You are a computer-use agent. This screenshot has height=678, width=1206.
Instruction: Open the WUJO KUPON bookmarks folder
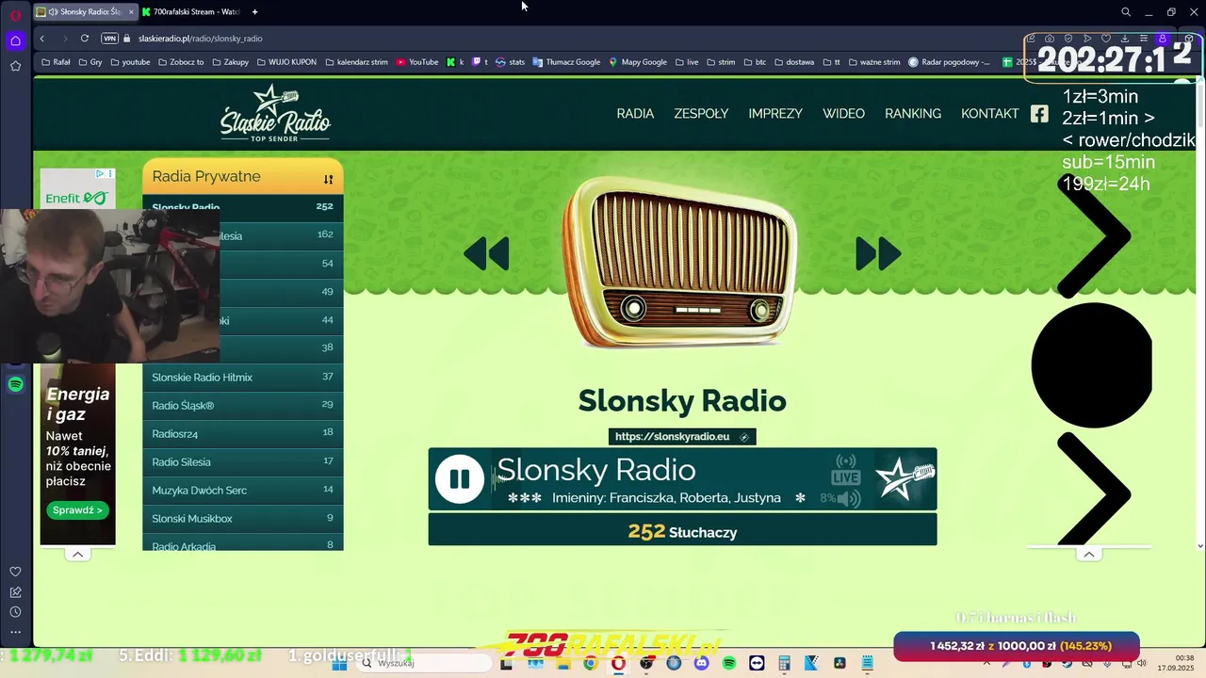pos(286,62)
